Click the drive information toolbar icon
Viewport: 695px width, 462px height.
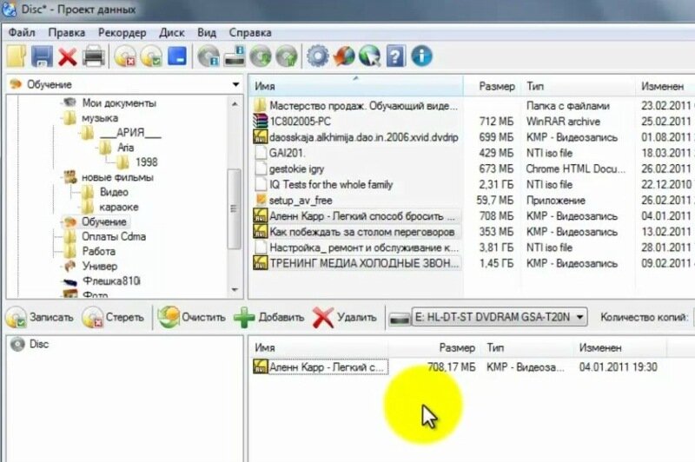[235, 56]
